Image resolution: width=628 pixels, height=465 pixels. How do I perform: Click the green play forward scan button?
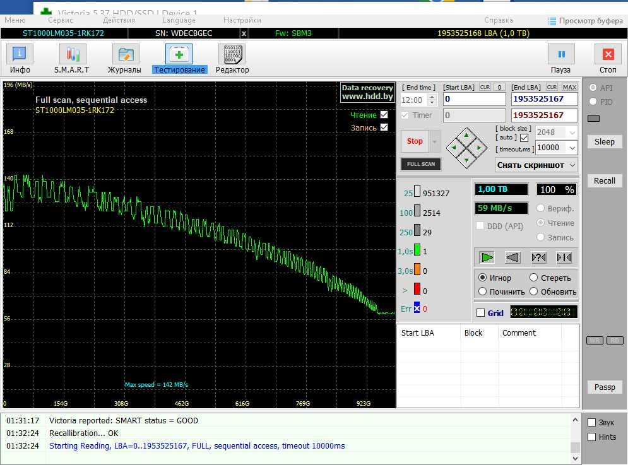[487, 257]
